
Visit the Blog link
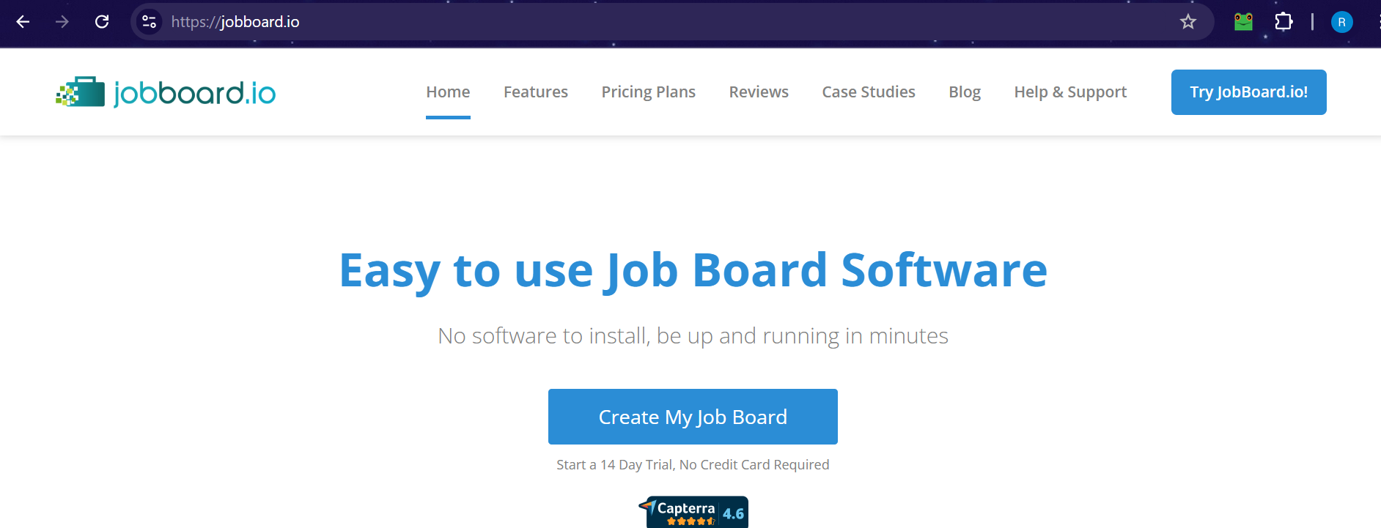(x=965, y=92)
